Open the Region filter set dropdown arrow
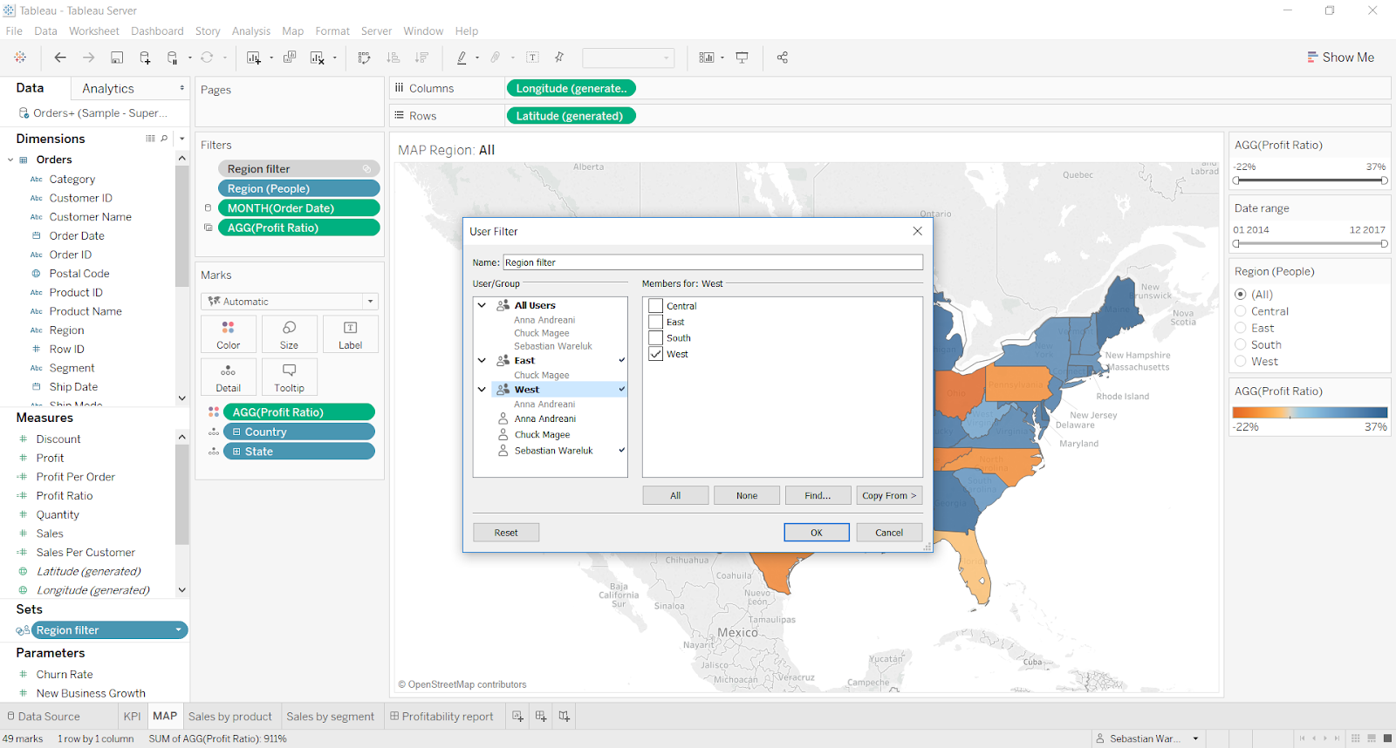This screenshot has height=748, width=1396. pyautogui.click(x=179, y=630)
